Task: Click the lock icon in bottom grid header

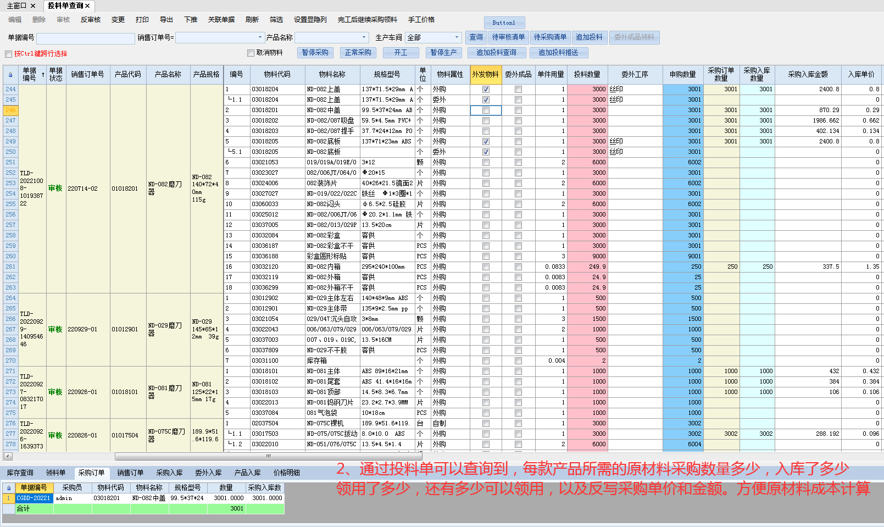Action: coord(9,488)
